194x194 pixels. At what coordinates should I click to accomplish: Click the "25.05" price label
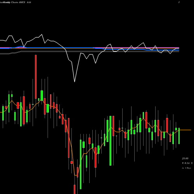[185, 158]
